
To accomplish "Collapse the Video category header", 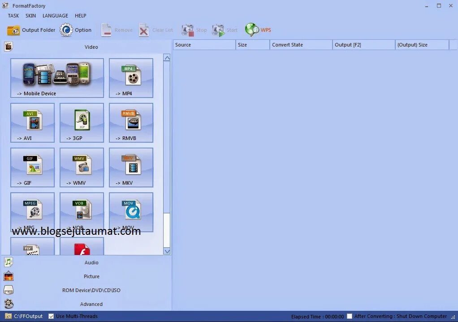I will tap(86, 47).
